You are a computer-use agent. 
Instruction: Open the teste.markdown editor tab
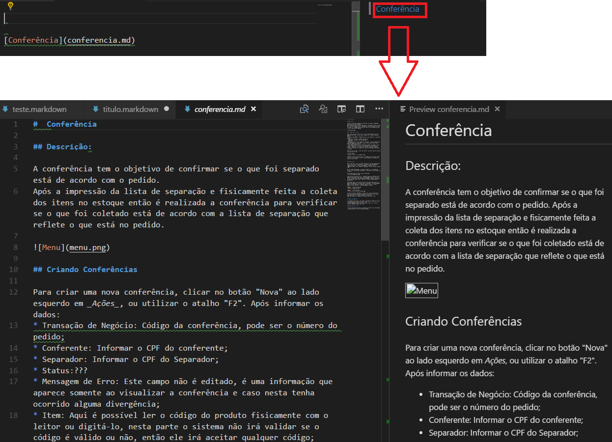(40, 109)
